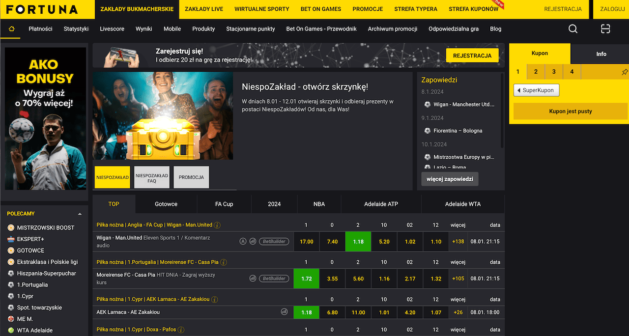Click the NIESPOZAKŁAD FAQ button
The height and width of the screenshot is (336, 629).
click(151, 177)
